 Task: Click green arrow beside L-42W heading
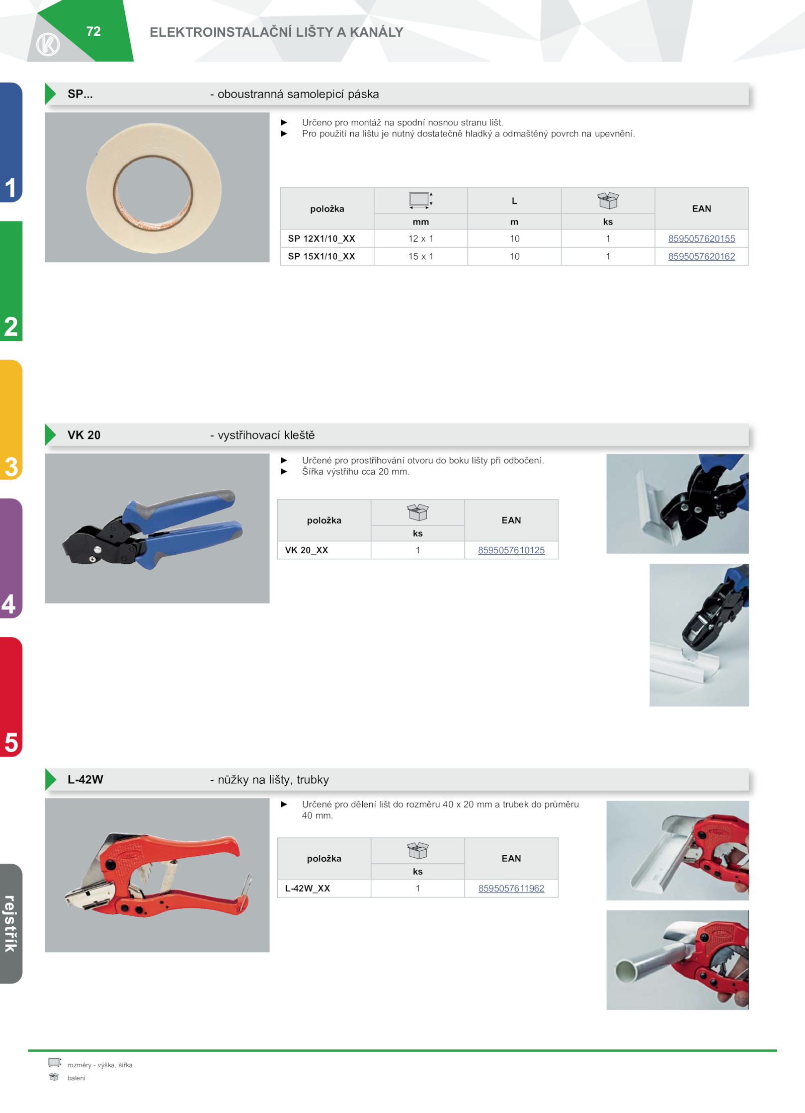click(x=50, y=779)
